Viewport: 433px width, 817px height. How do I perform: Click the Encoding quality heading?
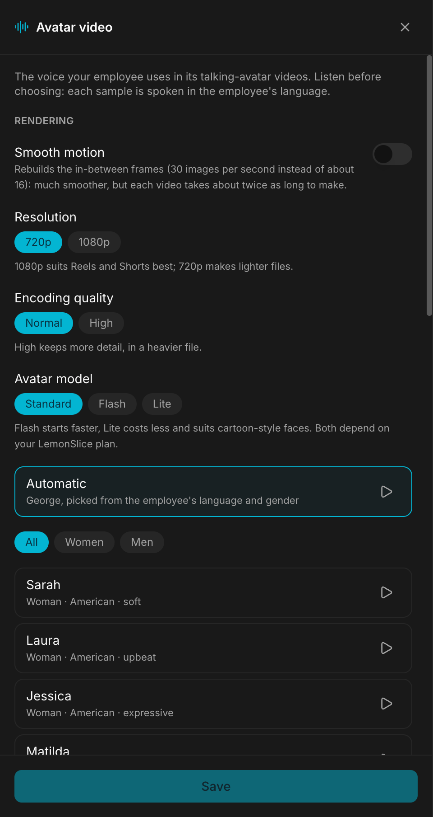click(64, 298)
